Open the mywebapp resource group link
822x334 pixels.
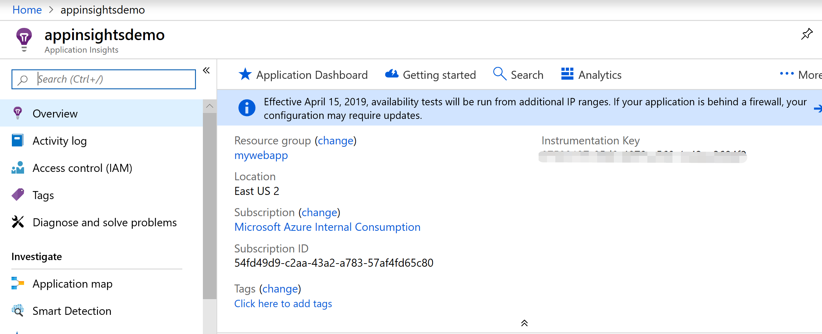261,155
